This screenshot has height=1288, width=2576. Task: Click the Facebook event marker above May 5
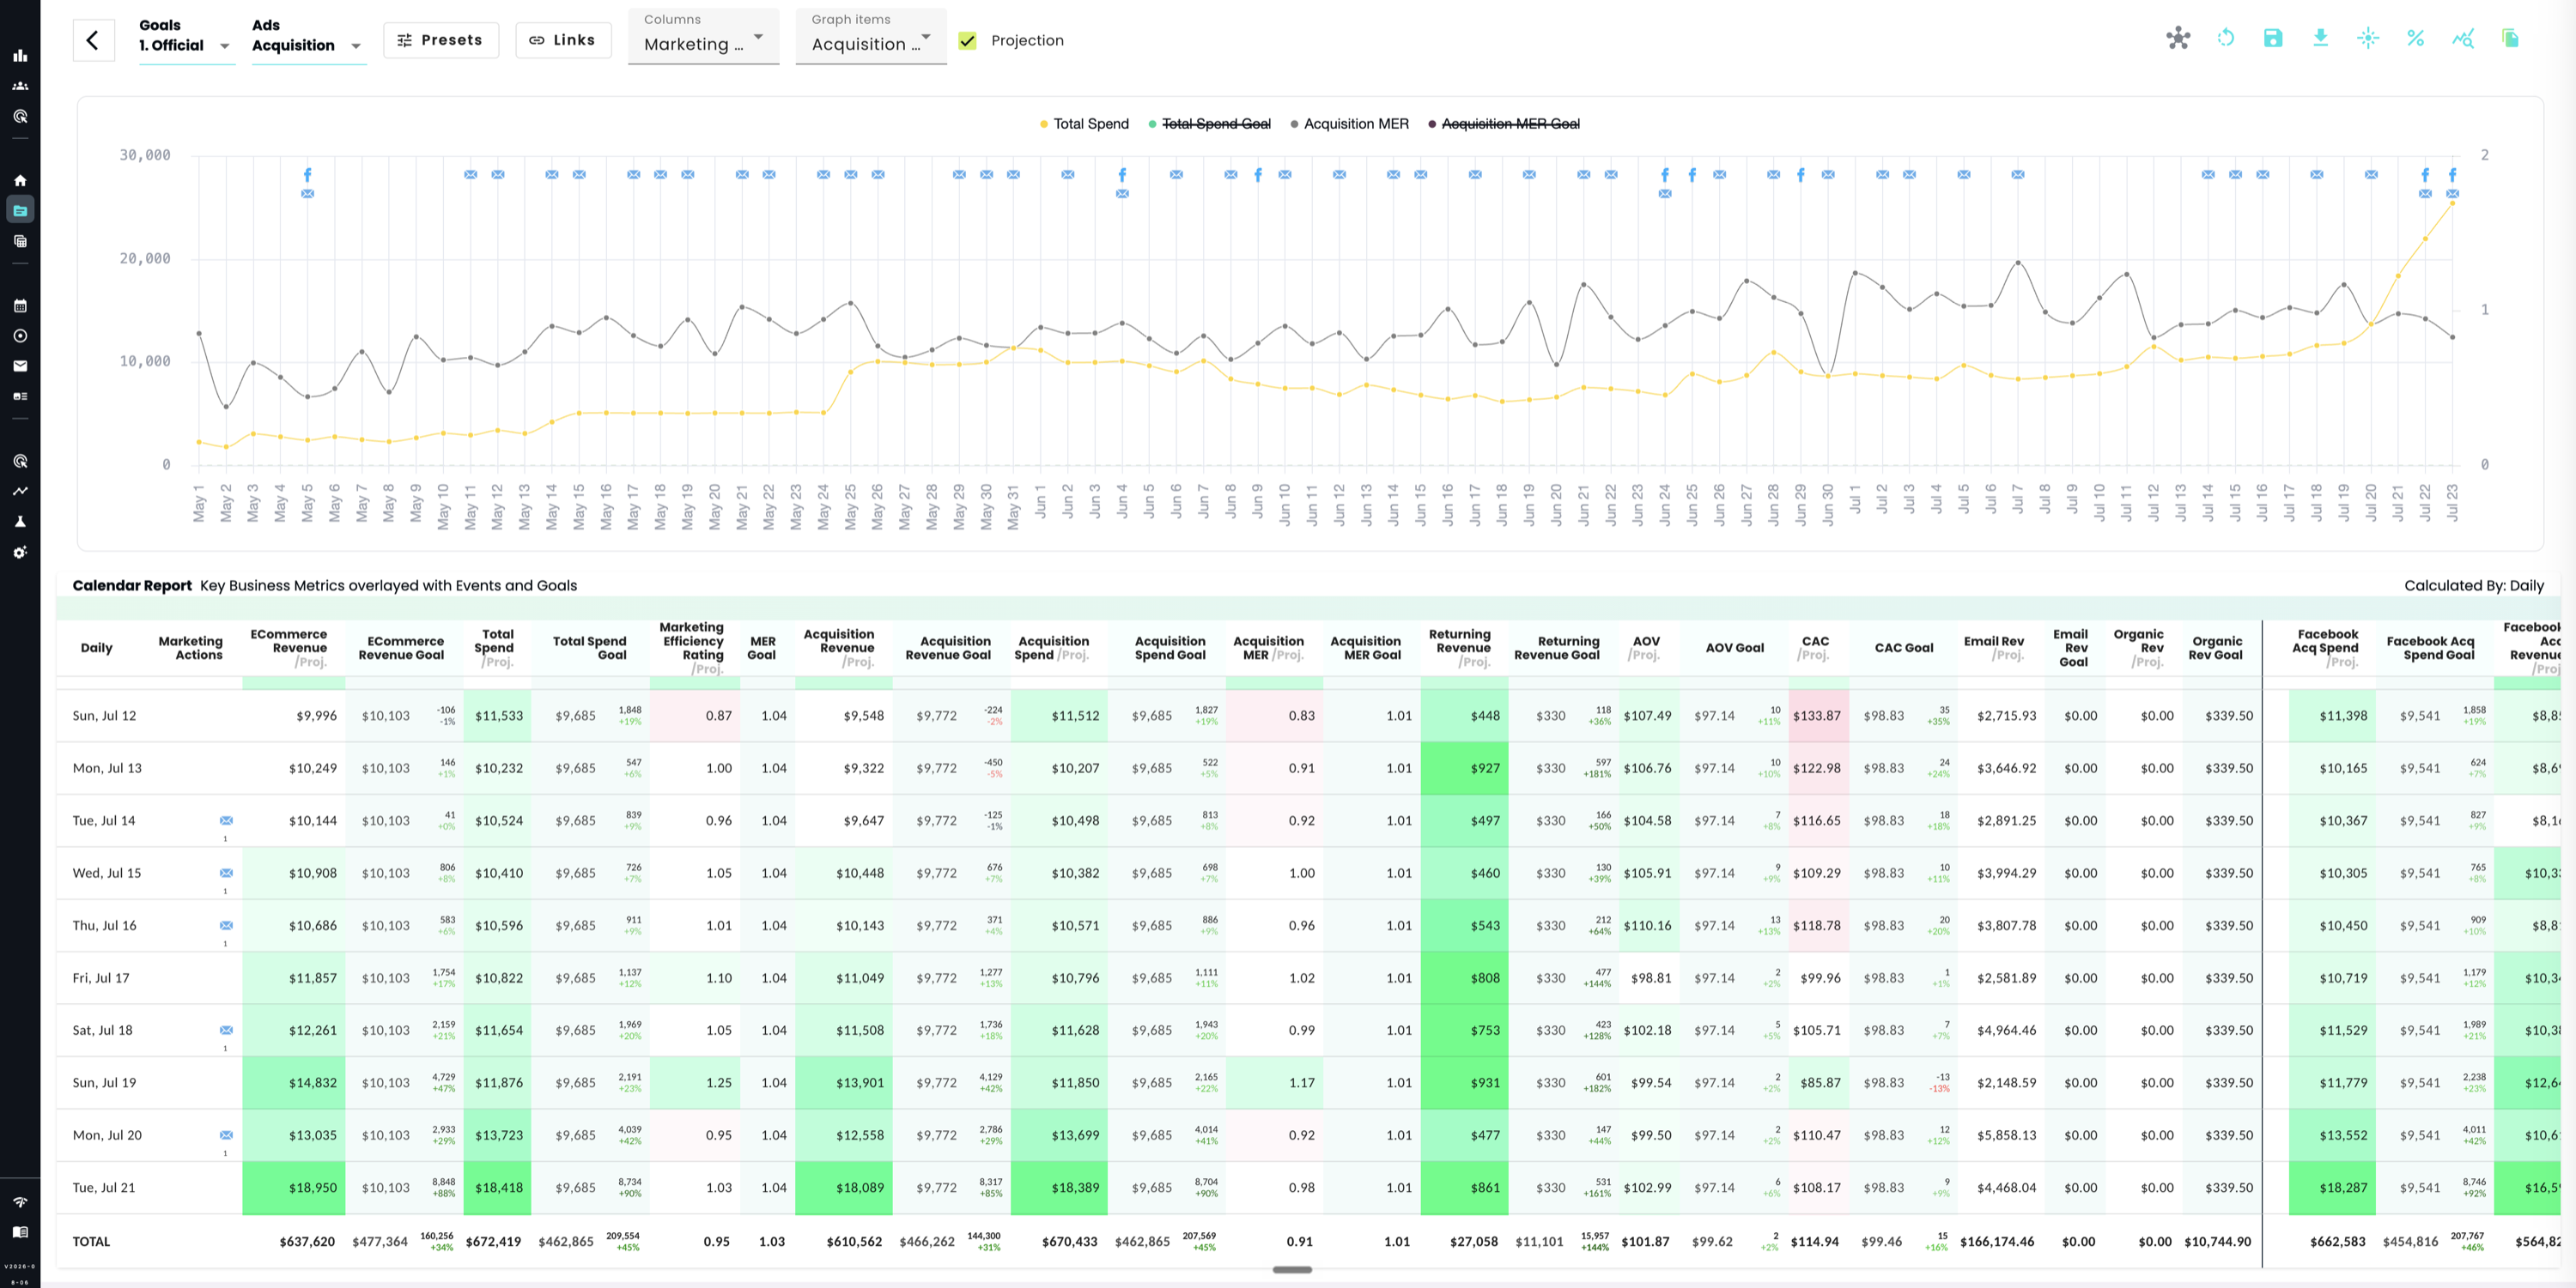click(x=307, y=175)
